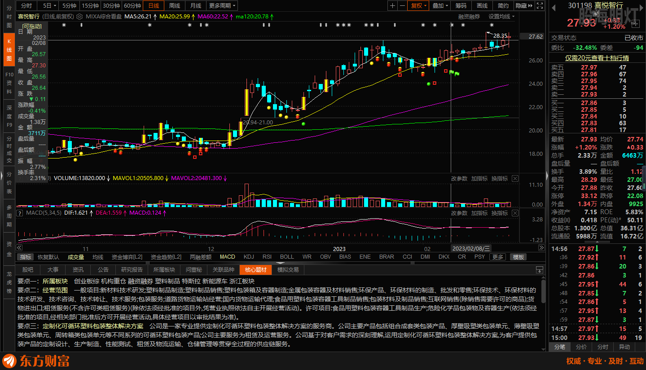The width and height of the screenshot is (646, 370).
Task: Open K线图 in left sidebar
Action: (9, 49)
